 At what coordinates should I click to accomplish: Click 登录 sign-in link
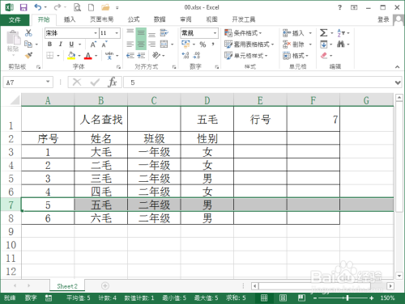pyautogui.click(x=383, y=19)
